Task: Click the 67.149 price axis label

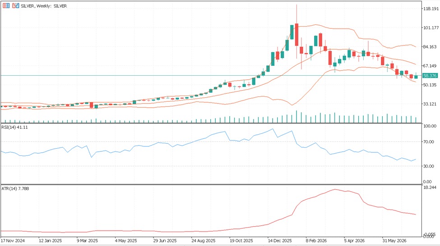Action: [x=431, y=66]
